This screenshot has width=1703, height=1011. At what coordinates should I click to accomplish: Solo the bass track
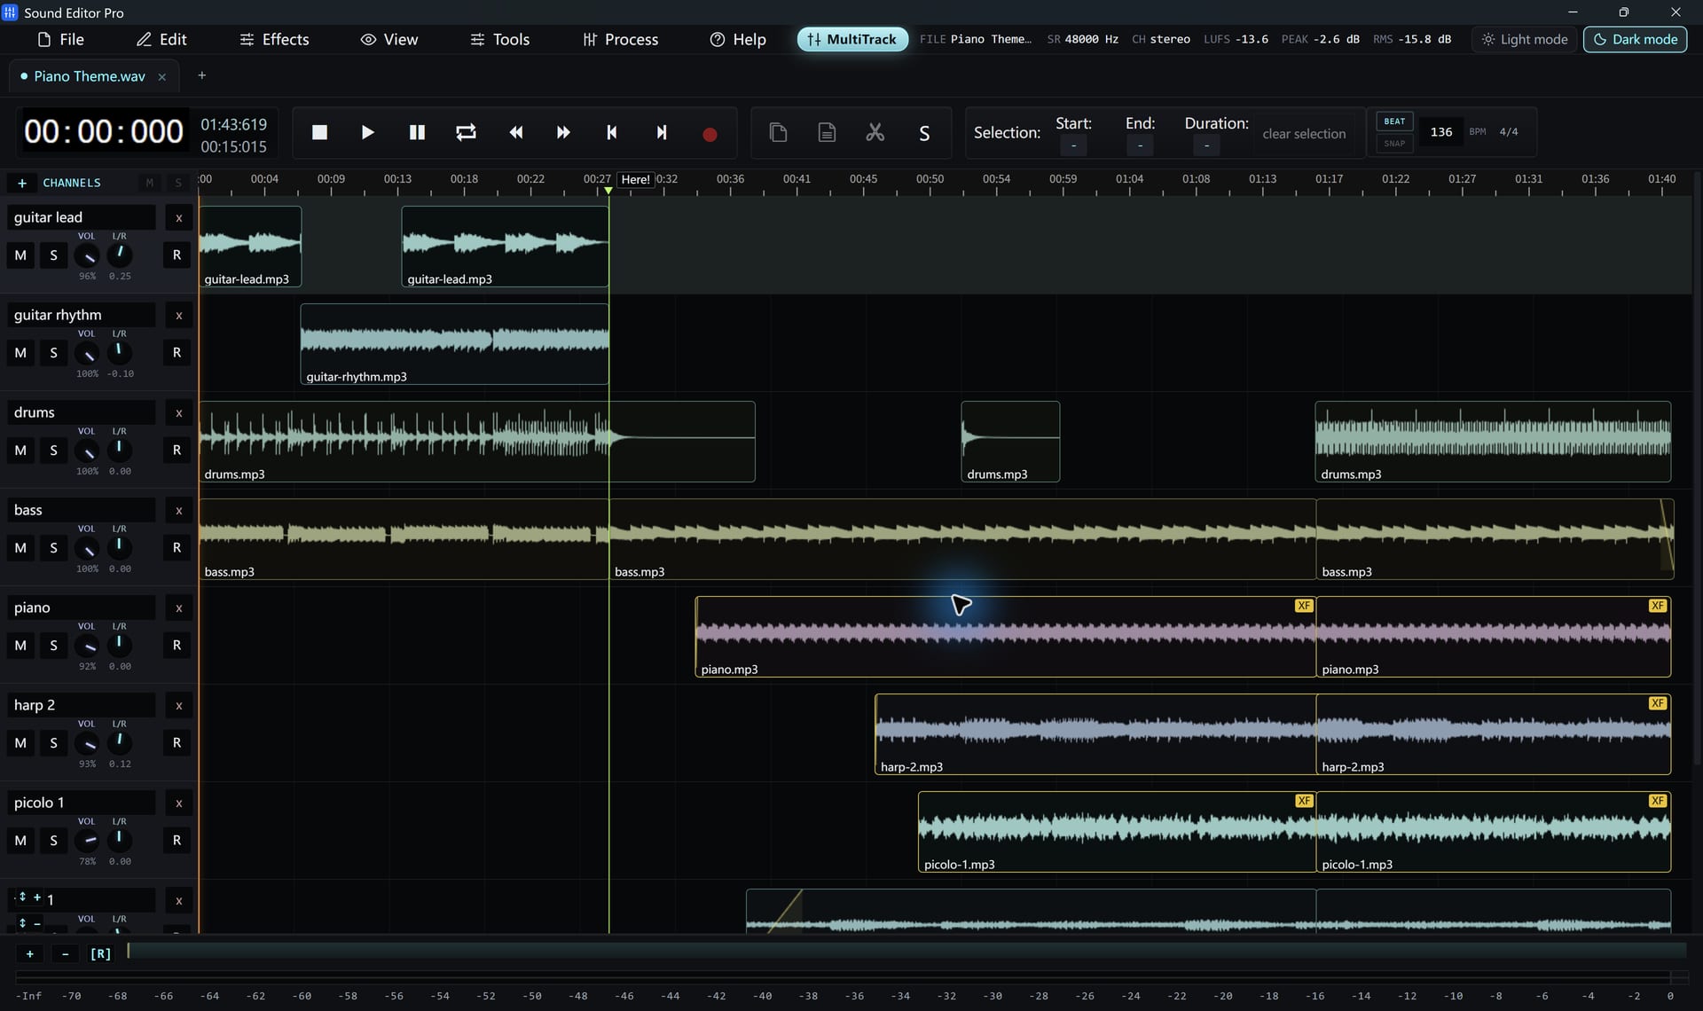click(53, 548)
